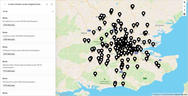Image resolution: width=188 pixels, height=96 pixels.
Task: Click the chevron arrow on the radius selector
Action: point(53,11)
